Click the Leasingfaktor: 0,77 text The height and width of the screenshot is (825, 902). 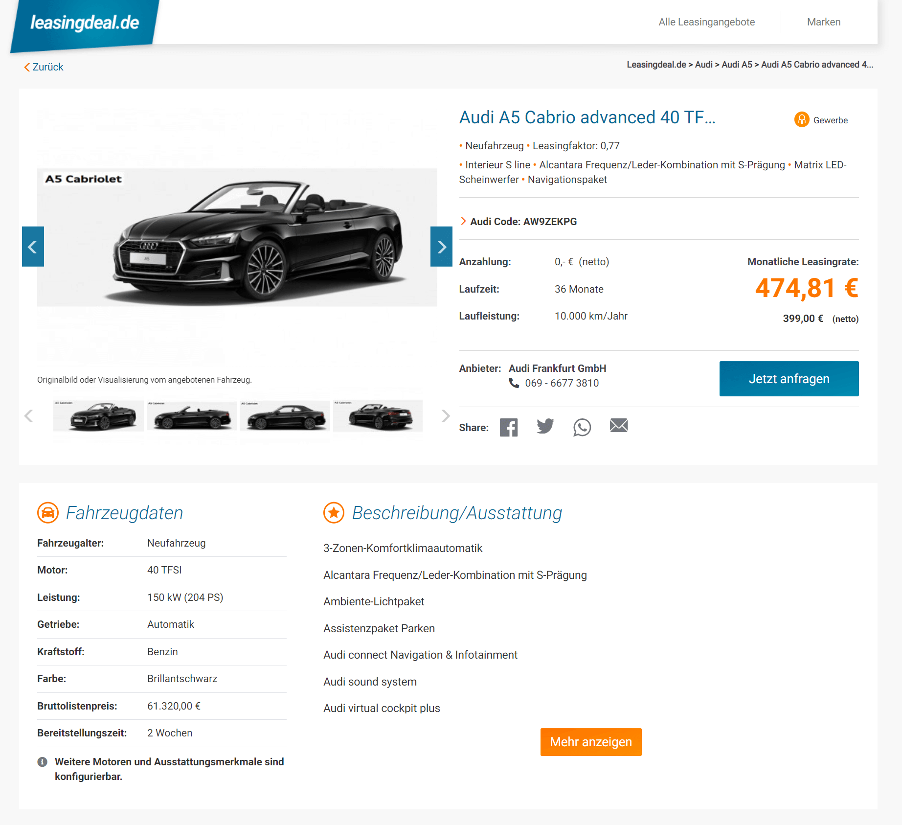[x=576, y=146]
